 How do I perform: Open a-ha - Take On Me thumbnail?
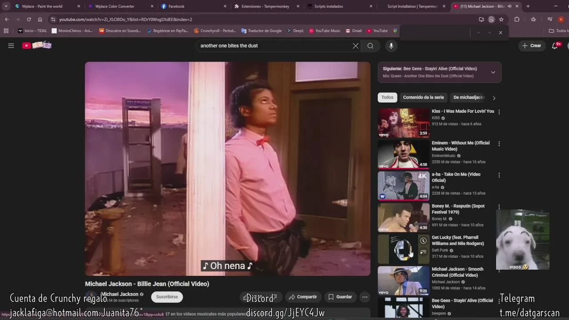click(404, 186)
